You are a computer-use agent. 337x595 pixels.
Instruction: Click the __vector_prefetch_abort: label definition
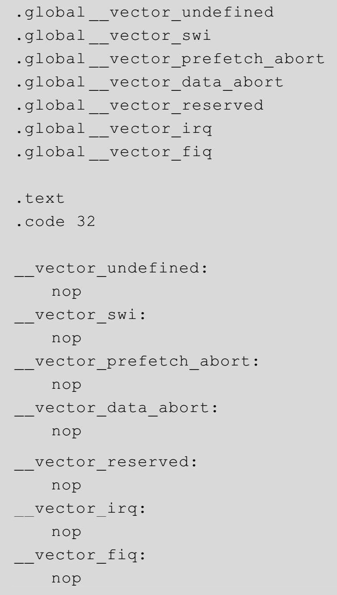pyautogui.click(x=137, y=361)
